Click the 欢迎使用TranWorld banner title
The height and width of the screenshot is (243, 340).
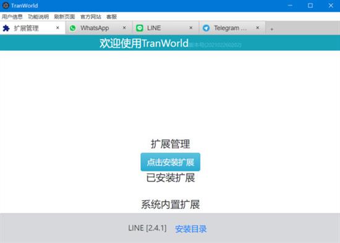click(x=144, y=43)
